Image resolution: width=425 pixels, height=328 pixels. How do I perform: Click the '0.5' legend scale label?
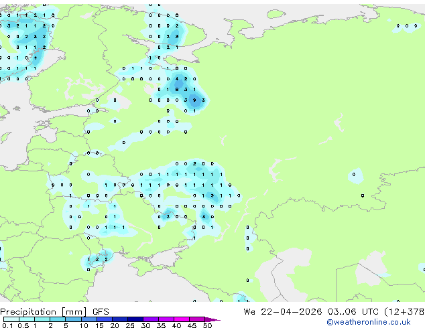tap(23, 325)
